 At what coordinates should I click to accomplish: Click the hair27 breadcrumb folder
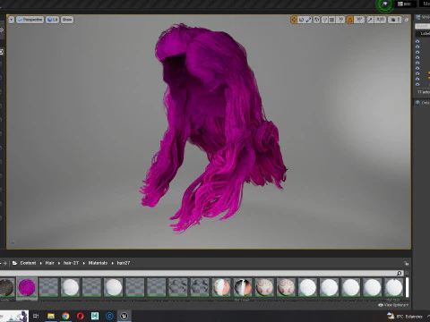pyautogui.click(x=124, y=263)
